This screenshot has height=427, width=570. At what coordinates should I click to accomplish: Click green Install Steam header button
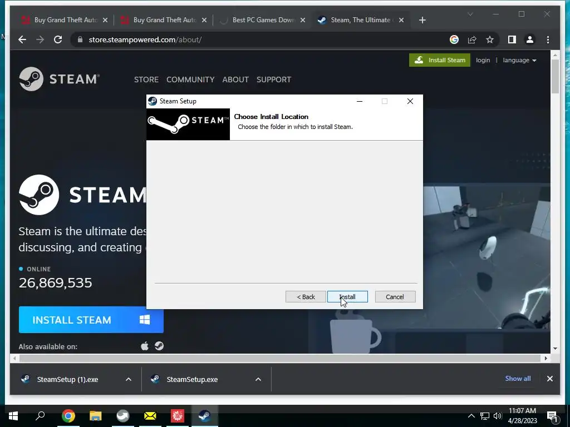tap(440, 60)
